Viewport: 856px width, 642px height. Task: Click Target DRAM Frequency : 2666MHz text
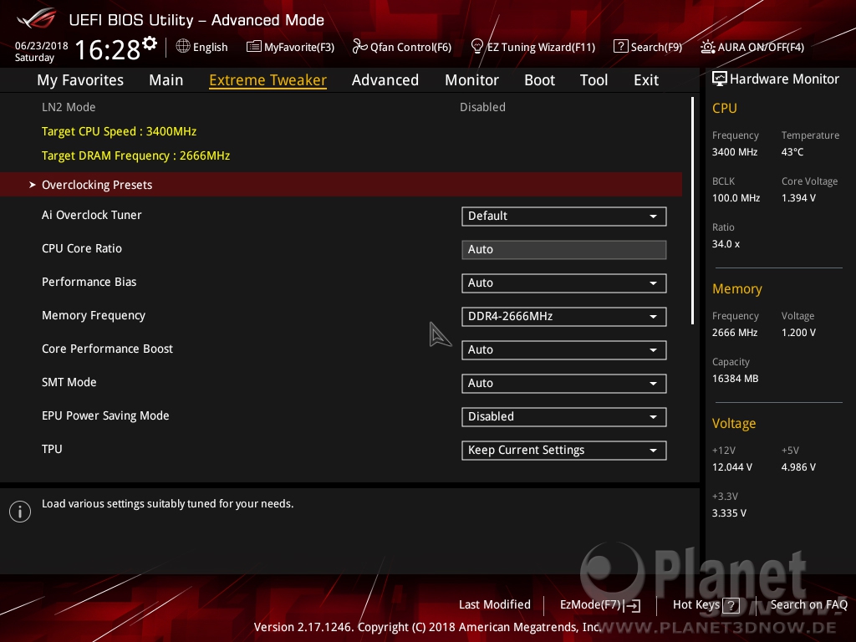(x=136, y=155)
